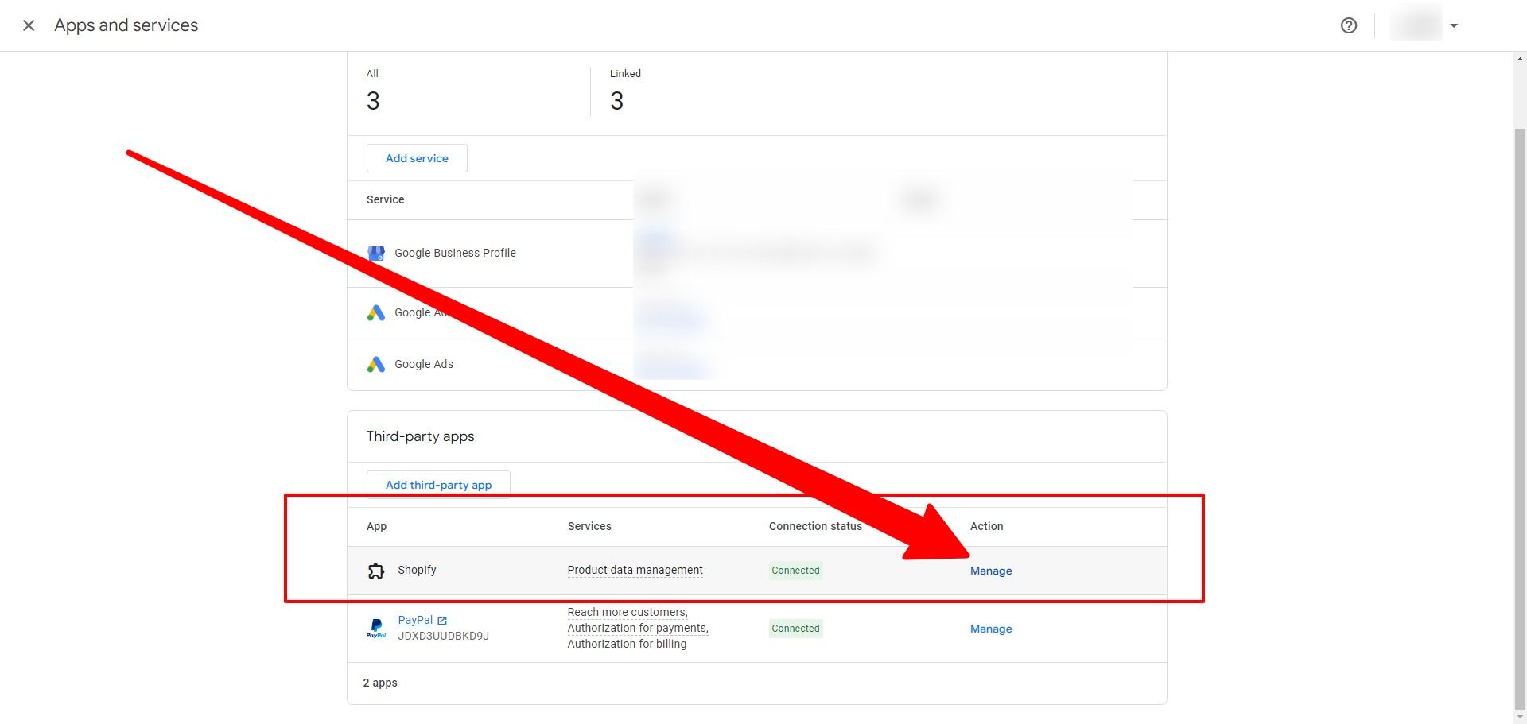Click the Google Ads icon in the last service row
This screenshot has width=1527, height=724.
(x=376, y=364)
